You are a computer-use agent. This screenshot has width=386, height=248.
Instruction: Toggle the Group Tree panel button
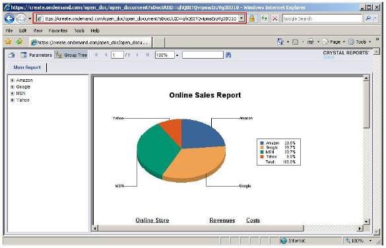pos(71,55)
